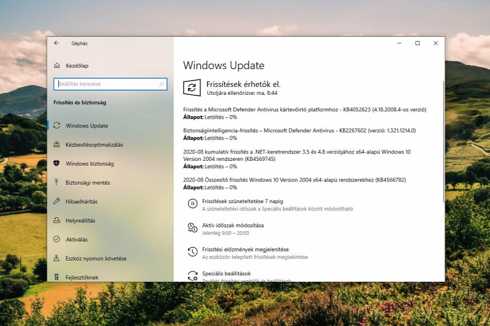This screenshot has width=490, height=326.
Task: Click the search magnifier icon
Action: pos(162,84)
